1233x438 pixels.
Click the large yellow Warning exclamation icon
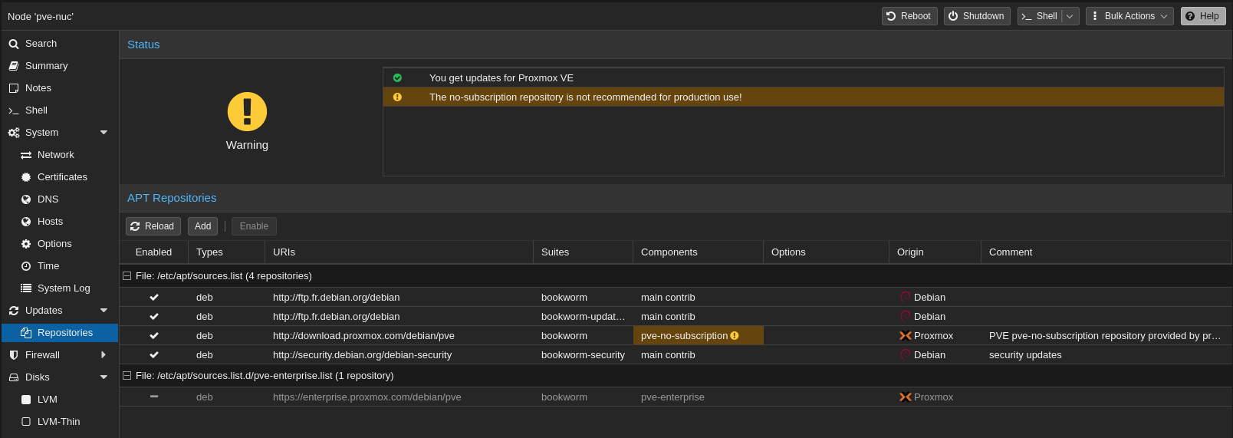(x=247, y=112)
